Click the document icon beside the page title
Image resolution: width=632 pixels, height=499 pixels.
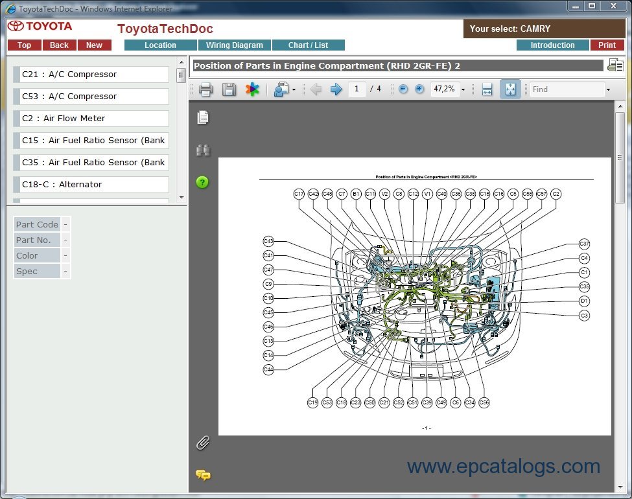click(x=615, y=65)
